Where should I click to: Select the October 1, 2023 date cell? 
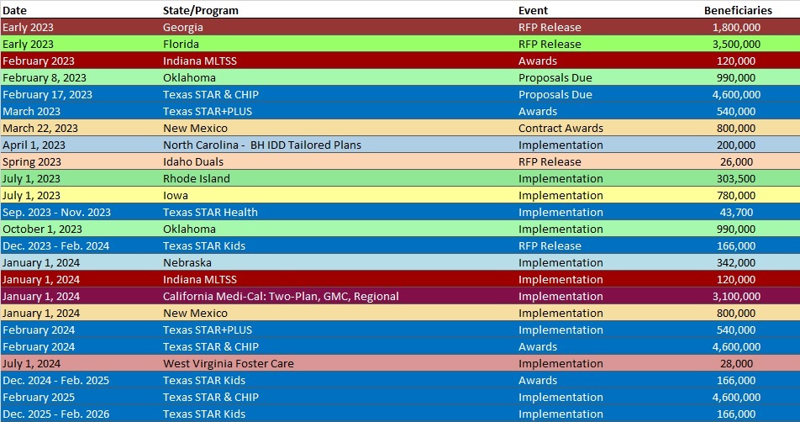(42, 229)
